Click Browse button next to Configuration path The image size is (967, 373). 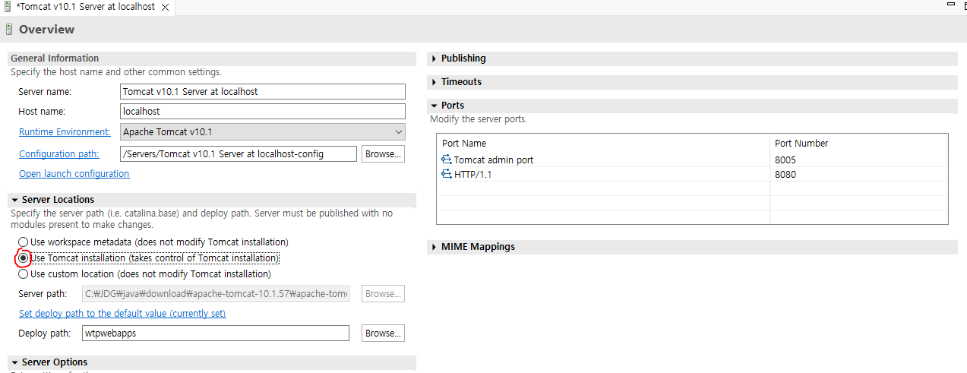383,154
